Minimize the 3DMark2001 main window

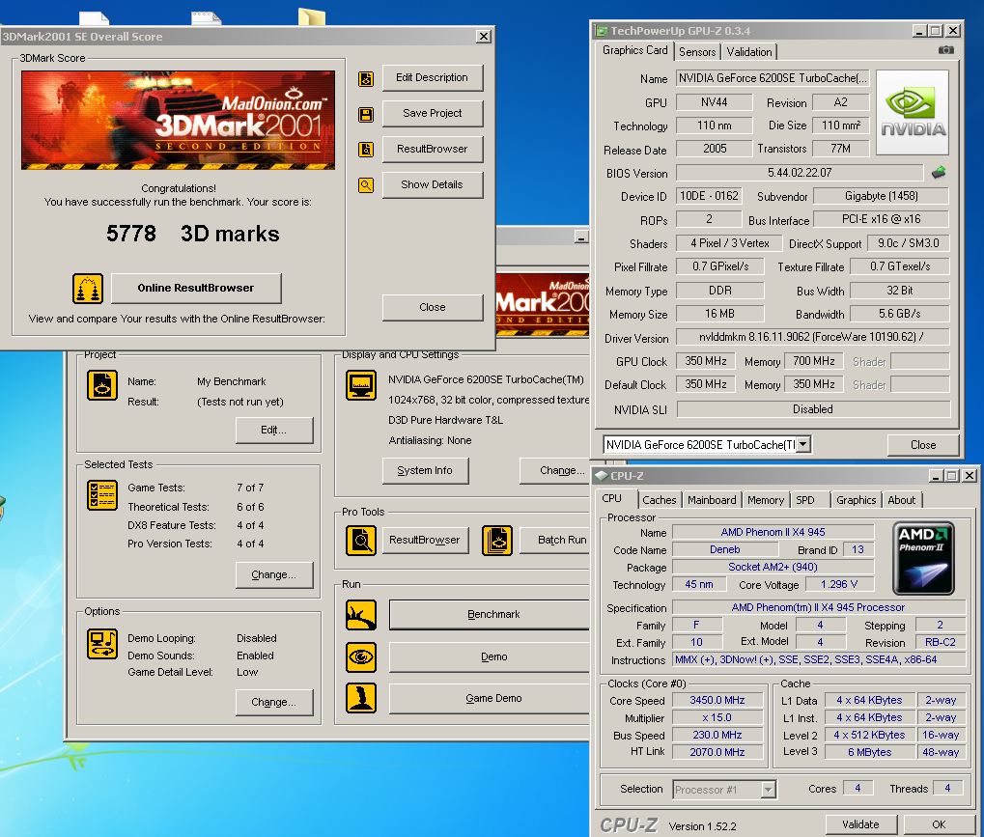(581, 237)
